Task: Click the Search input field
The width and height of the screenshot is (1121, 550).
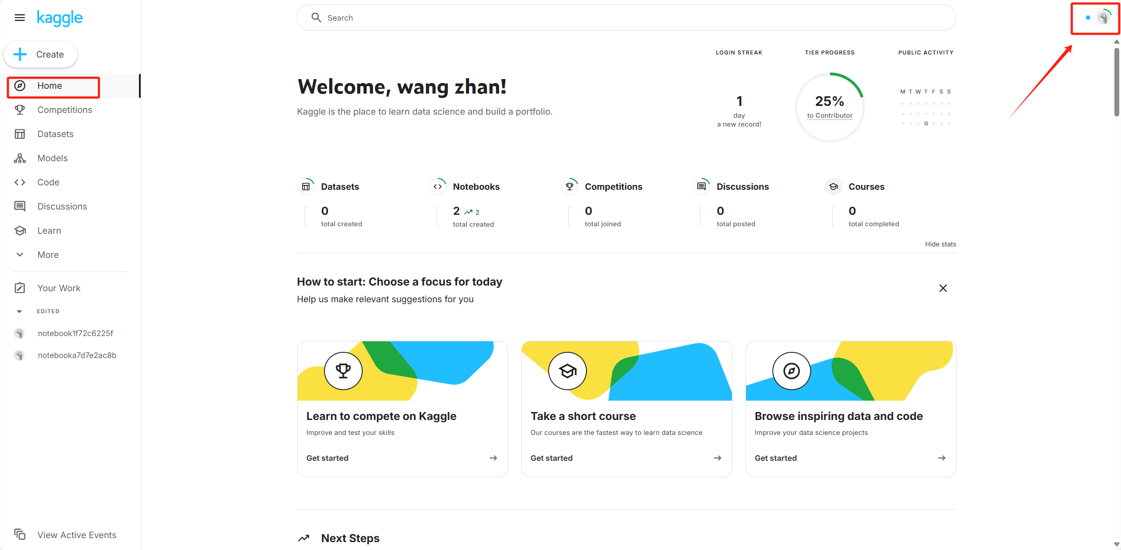Action: coord(626,18)
